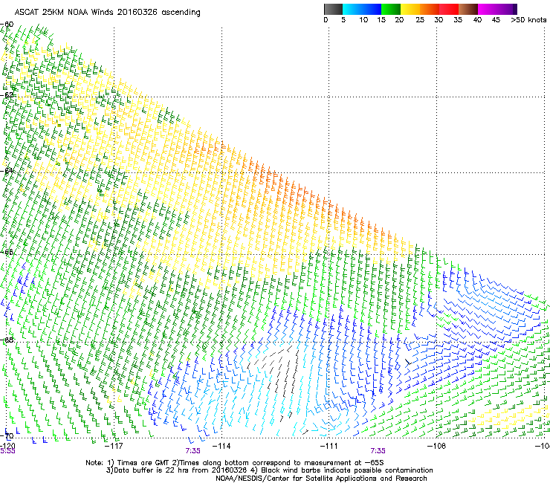Click the legend value 35

458,20
